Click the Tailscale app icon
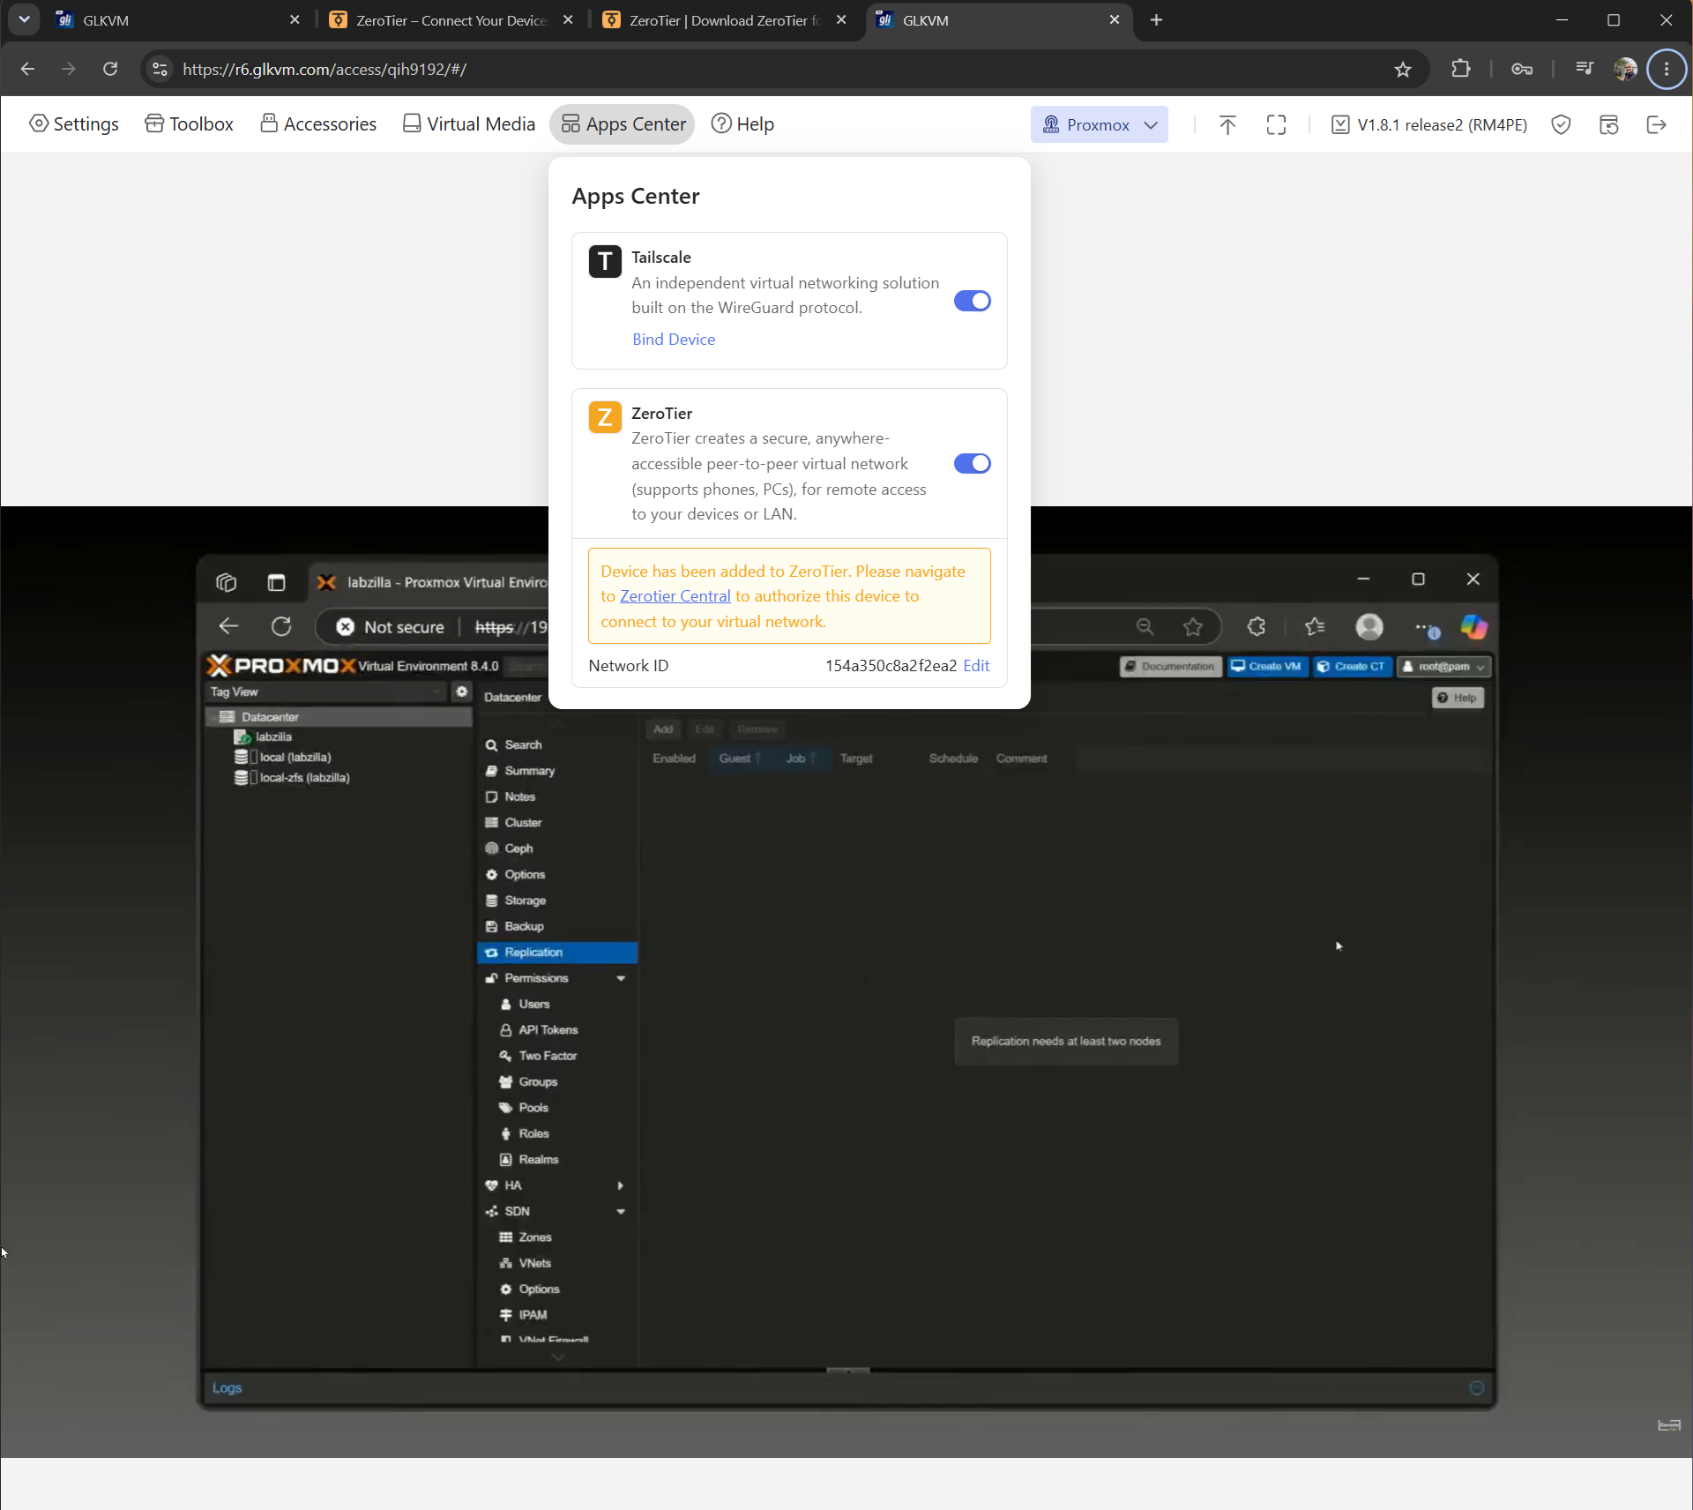This screenshot has height=1510, width=1693. pyautogui.click(x=605, y=261)
